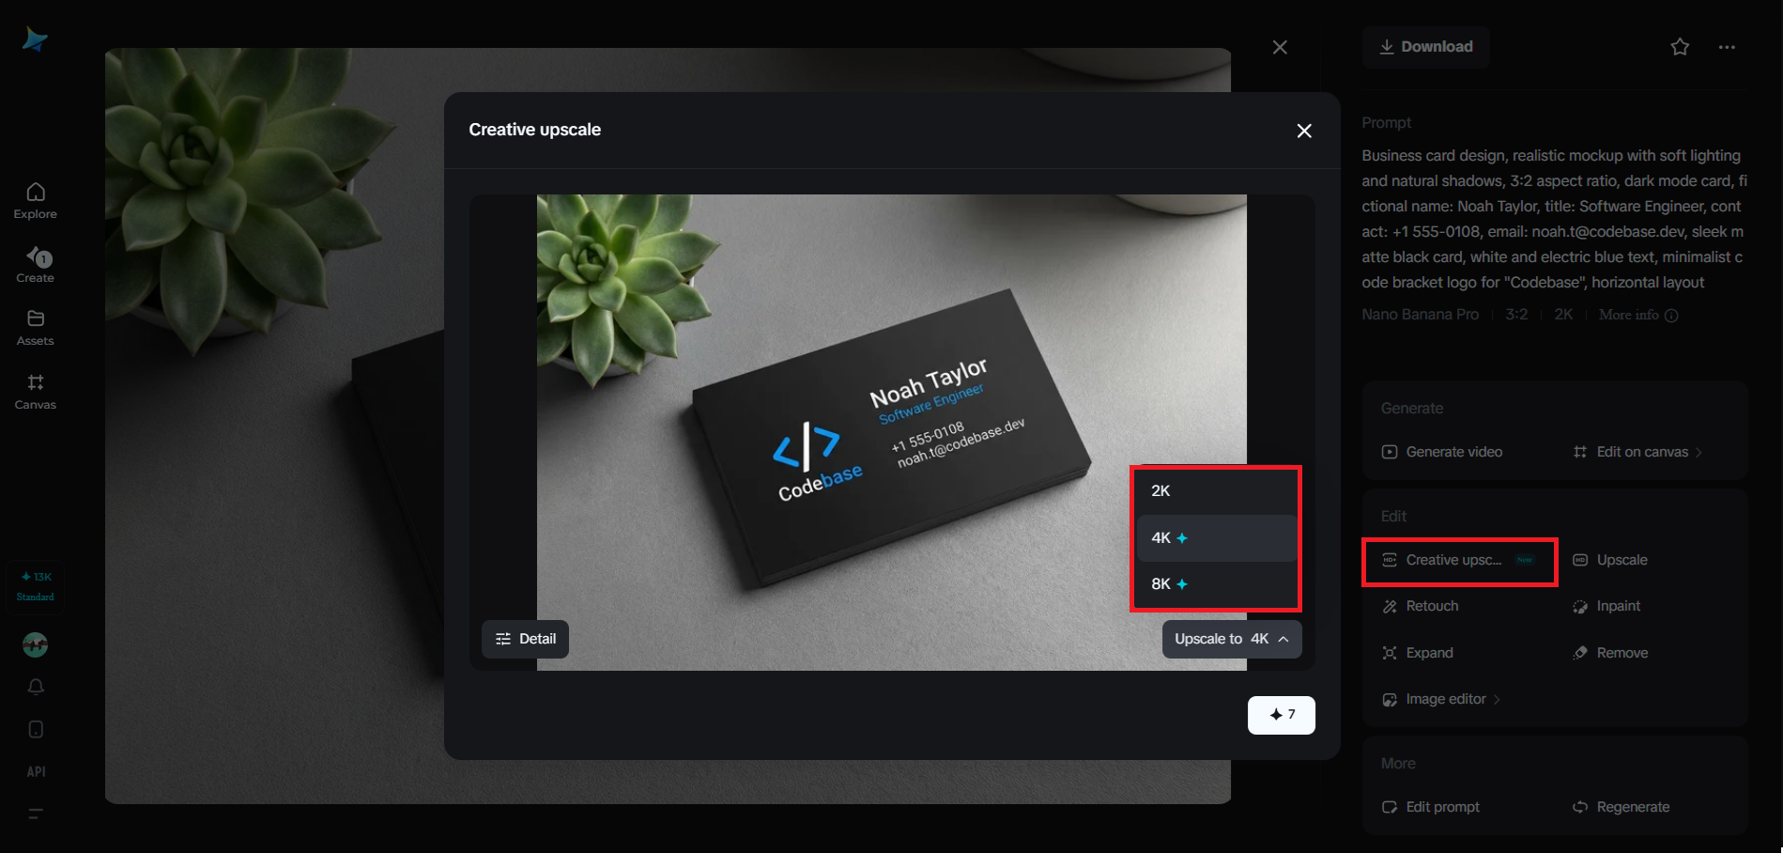
Task: Click the prompt text starting "Business card design"
Action: [1554, 219]
